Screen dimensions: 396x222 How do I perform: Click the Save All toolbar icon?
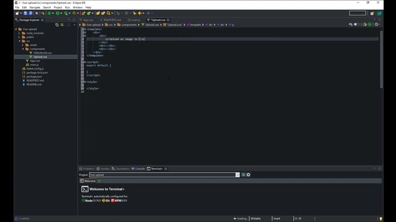coord(30,13)
